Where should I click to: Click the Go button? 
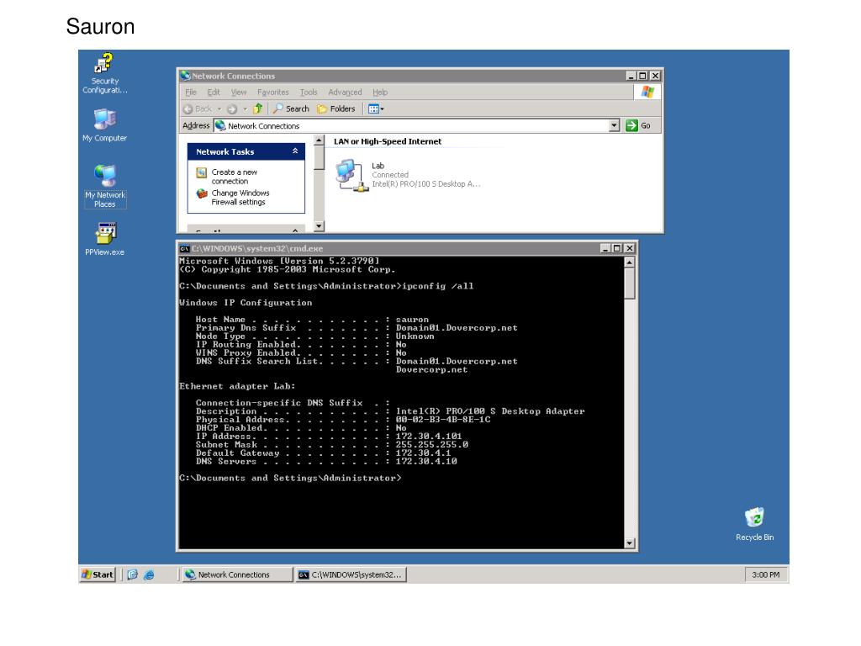[x=638, y=126]
